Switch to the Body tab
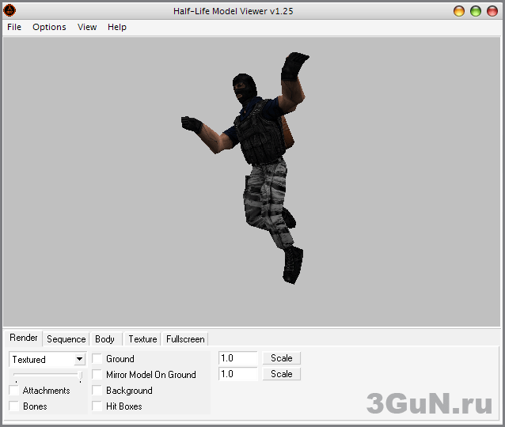 click(x=105, y=339)
